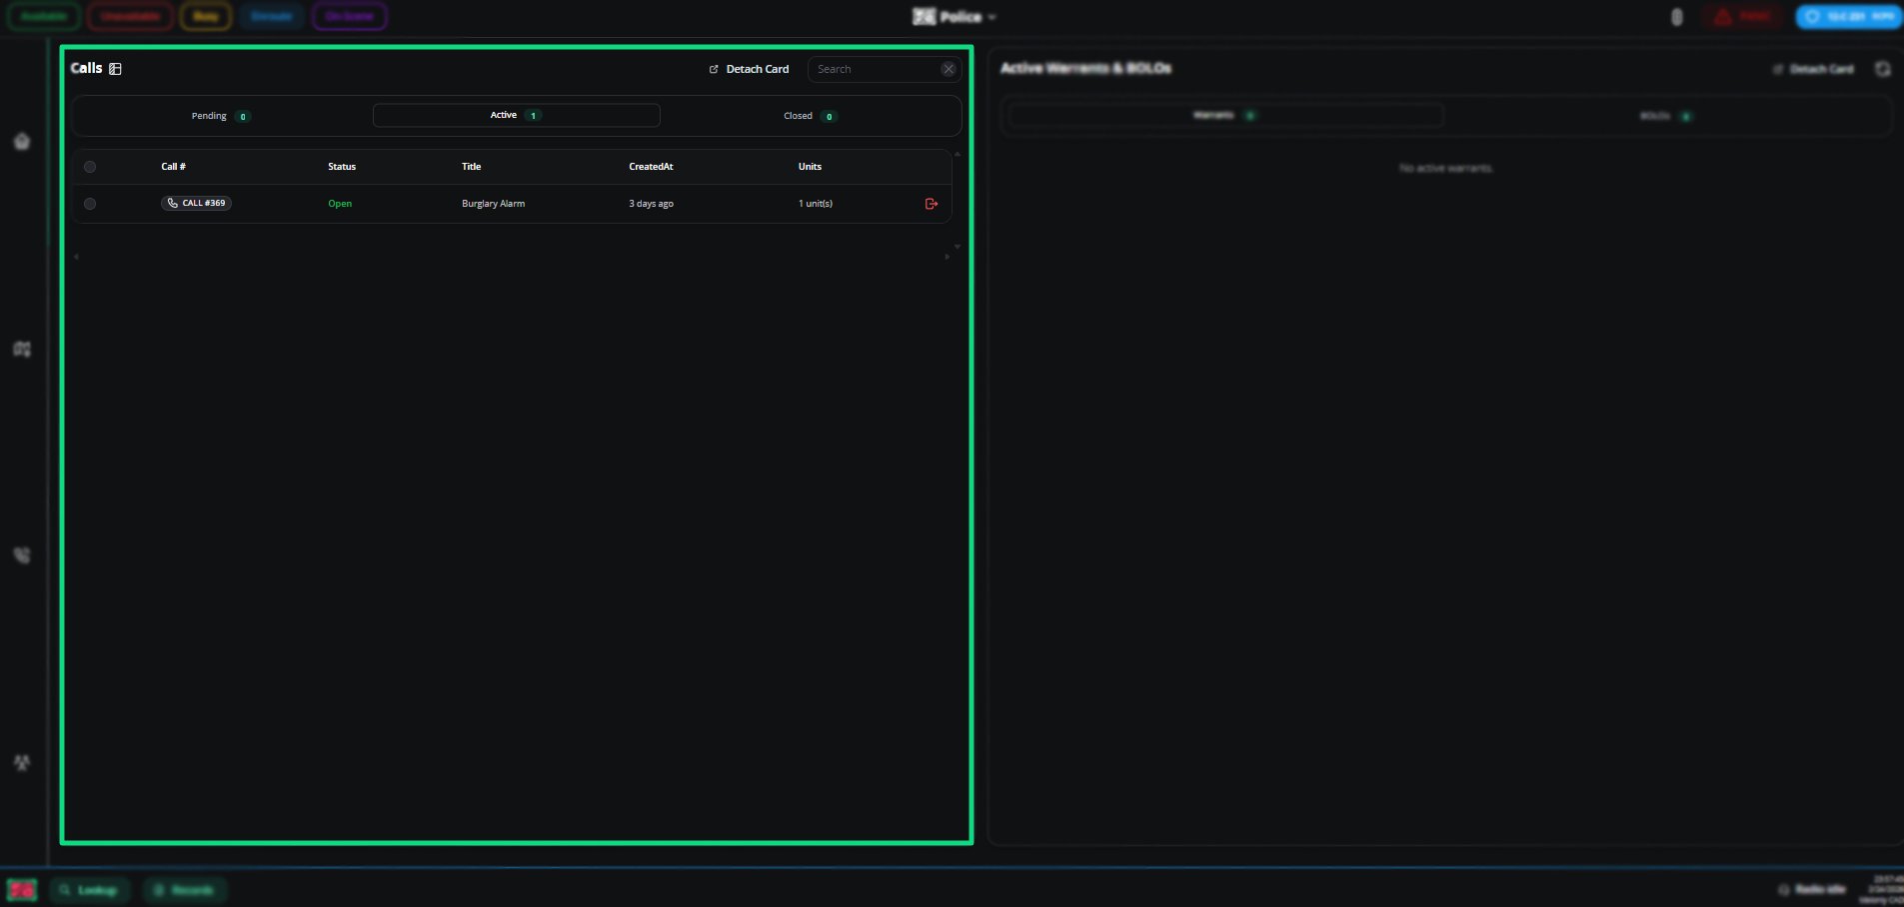
Task: Click the Burglary Alarm title cell
Action: [x=493, y=204]
